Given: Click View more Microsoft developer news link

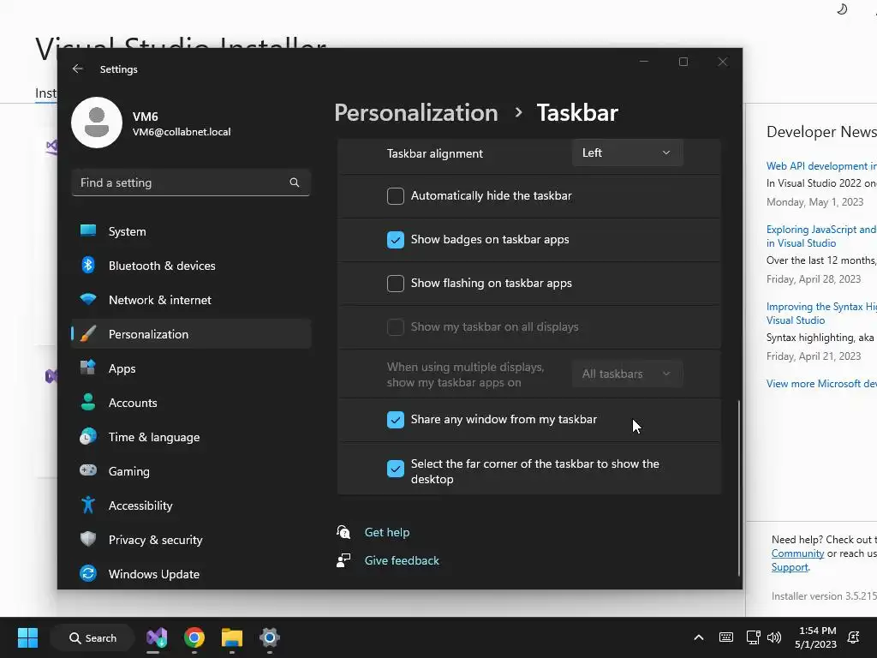Looking at the screenshot, I should 821,383.
